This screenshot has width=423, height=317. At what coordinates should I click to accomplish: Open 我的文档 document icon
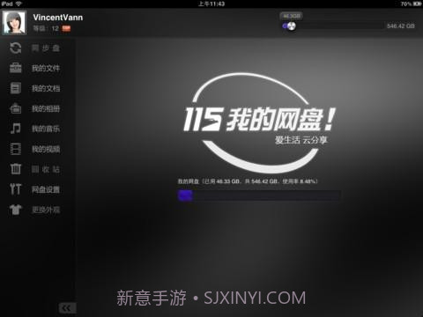(x=16, y=88)
